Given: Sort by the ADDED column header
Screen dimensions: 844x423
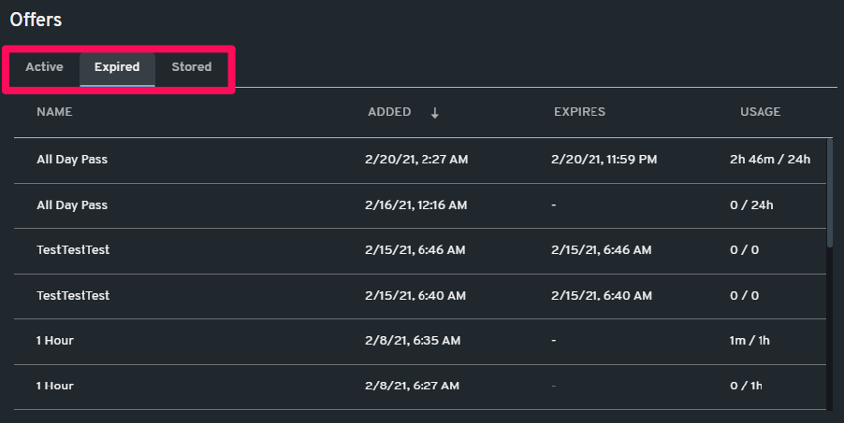Looking at the screenshot, I should pos(389,112).
